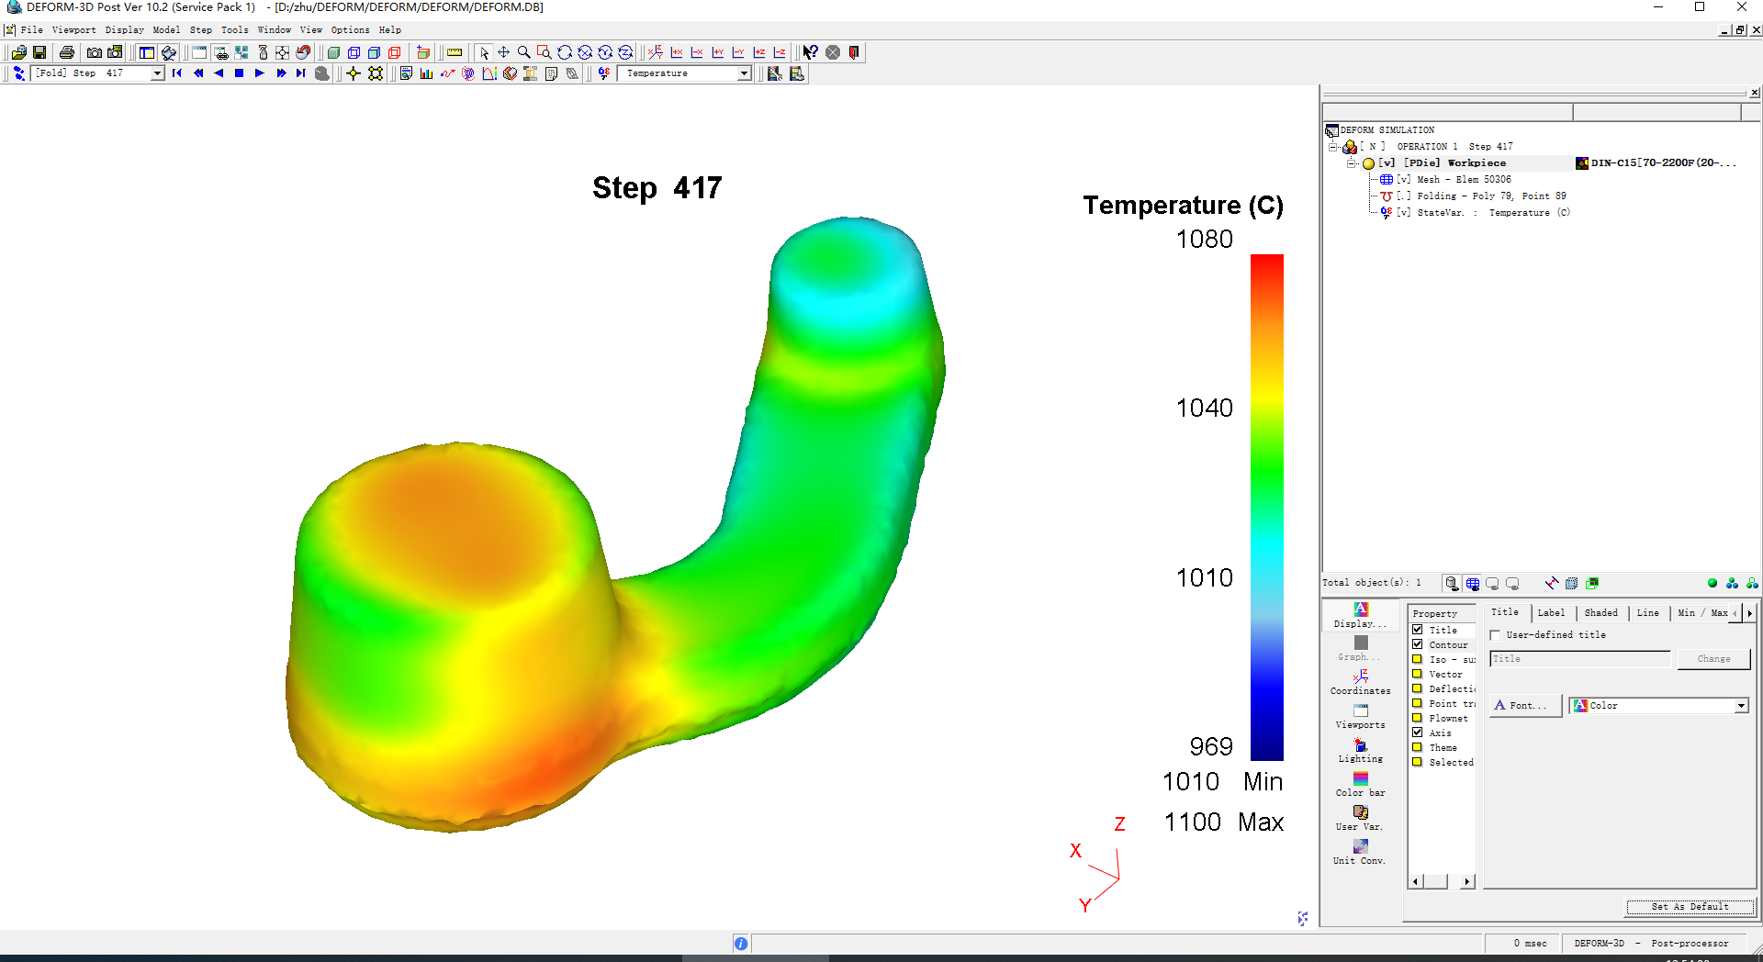Image resolution: width=1763 pixels, height=962 pixels.
Task: Switch to the Shaded tab
Action: coord(1600,612)
